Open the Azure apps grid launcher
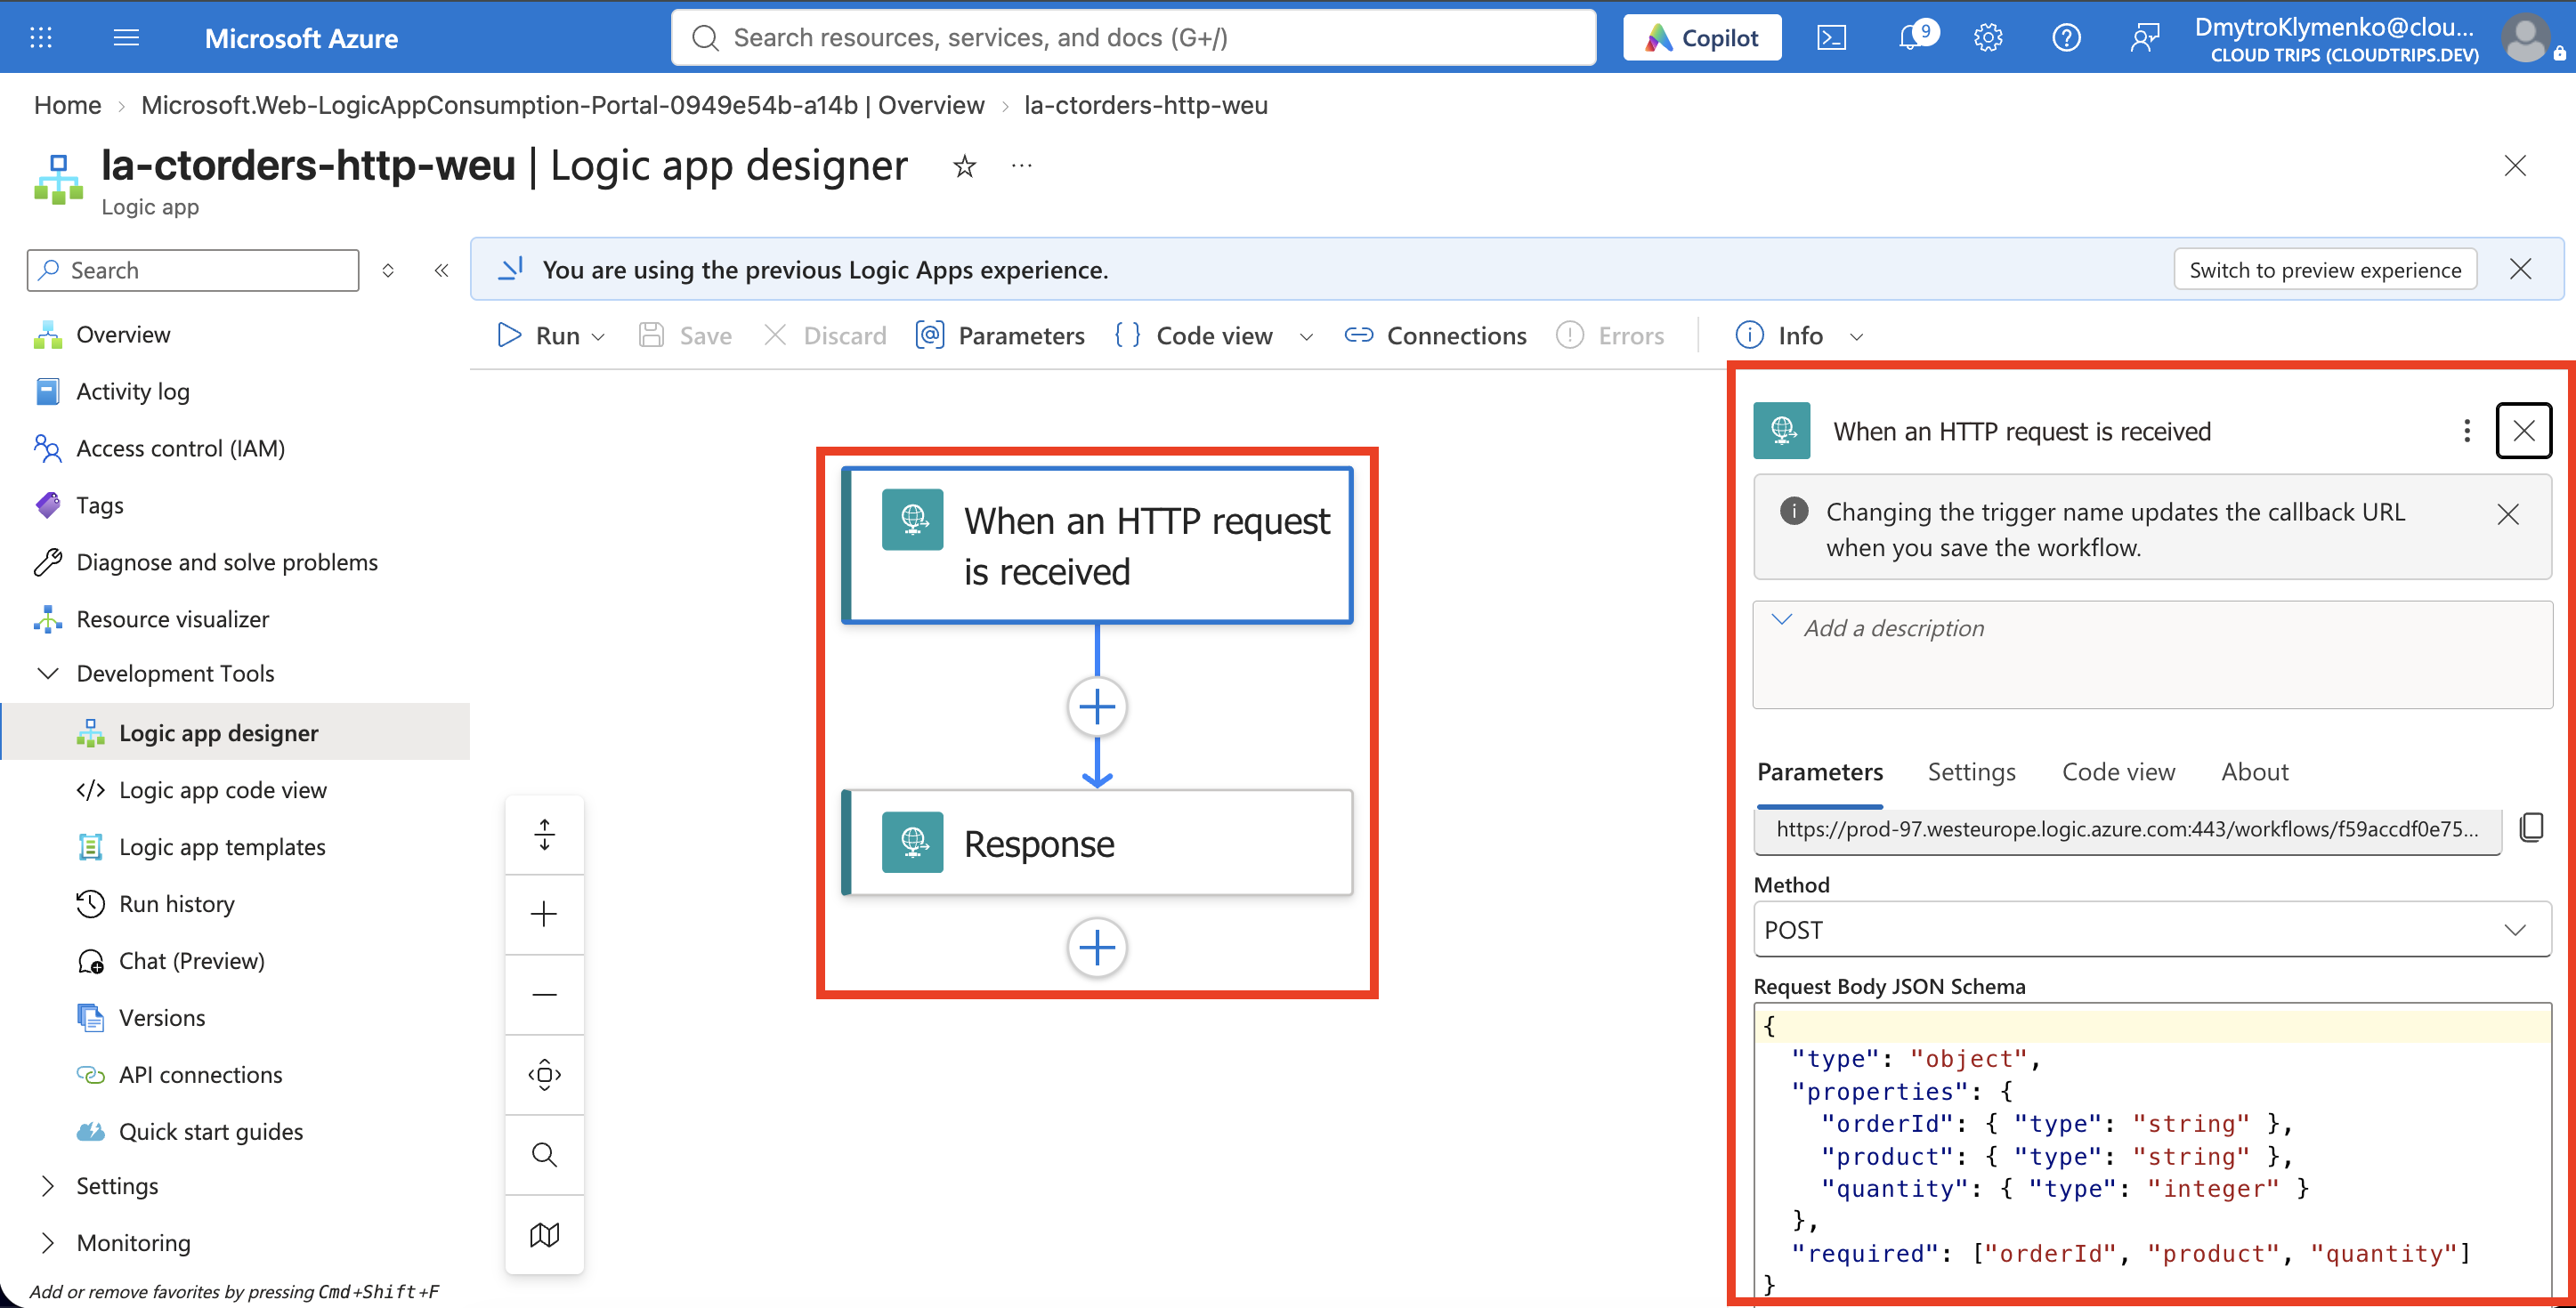Viewport: 2576px width, 1308px height. [x=41, y=38]
